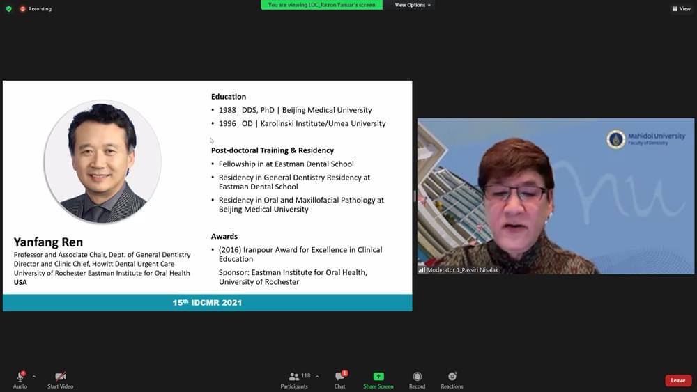Expand the audio settings caret next to Audio
Image resolution: width=697 pixels, height=392 pixels.
click(x=34, y=376)
